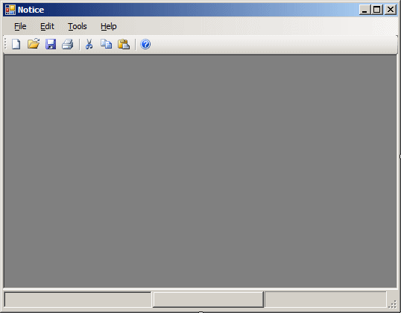This screenshot has height=313, width=401.
Task: Click the Print toolbar icon
Action: [x=68, y=44]
